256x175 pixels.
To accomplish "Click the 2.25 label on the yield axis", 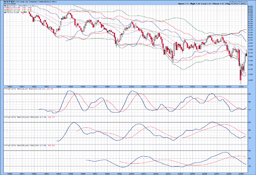I will tap(250, 80).
